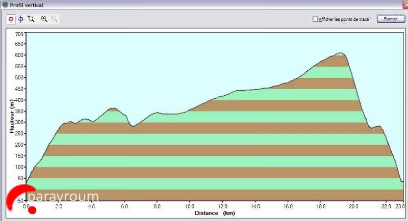The image size is (408, 221).
Task: Click the 'Distance (km)' axis label
Action: pos(215,213)
